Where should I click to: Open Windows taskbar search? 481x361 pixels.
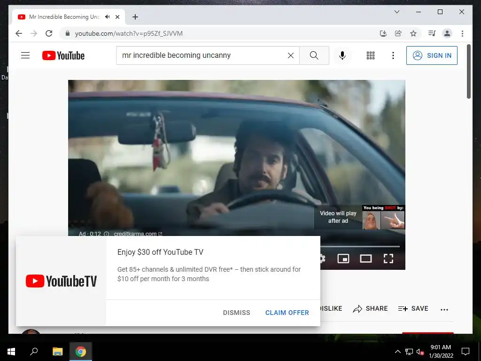pyautogui.click(x=34, y=352)
